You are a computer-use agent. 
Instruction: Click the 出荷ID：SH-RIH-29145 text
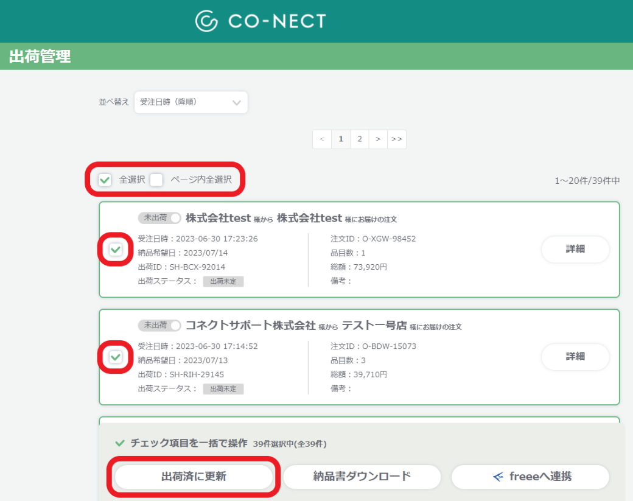181,374
